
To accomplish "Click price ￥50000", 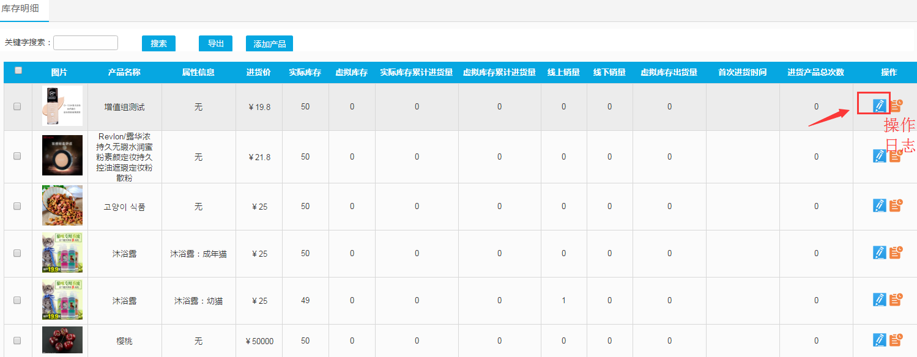I will coord(259,341).
